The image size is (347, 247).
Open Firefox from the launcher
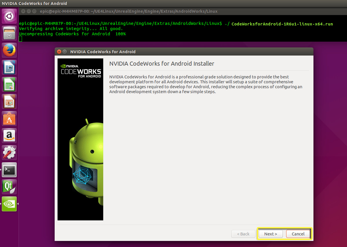point(9,50)
